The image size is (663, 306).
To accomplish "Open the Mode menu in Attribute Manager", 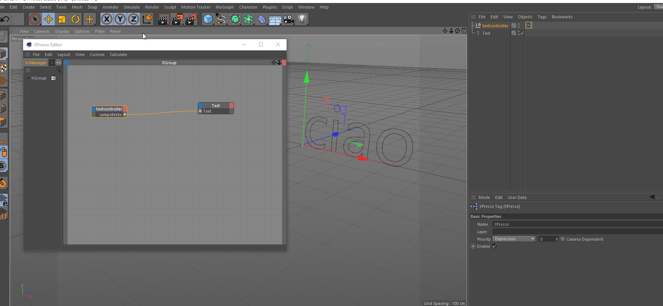I will click(484, 197).
